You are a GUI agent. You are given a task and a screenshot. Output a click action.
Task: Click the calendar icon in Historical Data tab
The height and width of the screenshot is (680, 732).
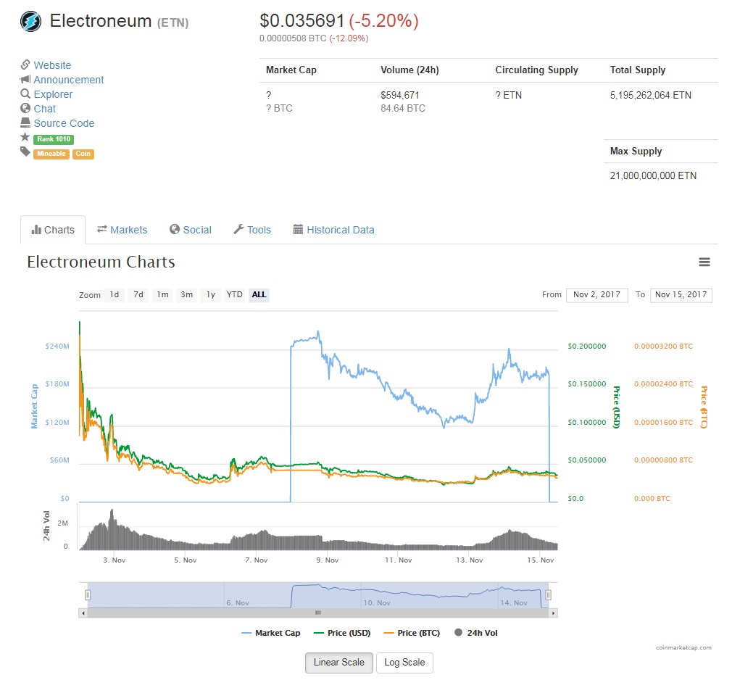pos(298,229)
